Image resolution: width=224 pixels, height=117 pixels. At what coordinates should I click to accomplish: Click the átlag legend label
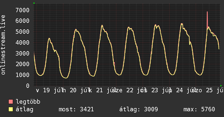click(x=24, y=109)
